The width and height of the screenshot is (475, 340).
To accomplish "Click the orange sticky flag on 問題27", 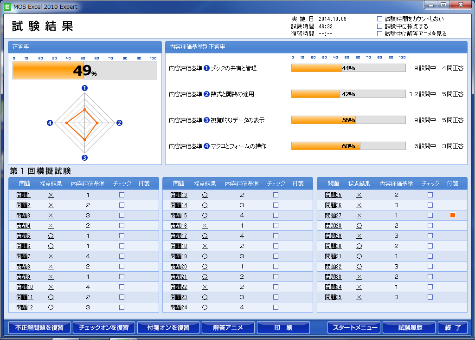I will click(452, 216).
